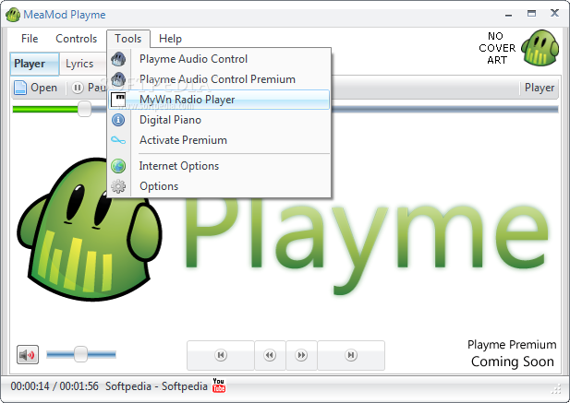
Task: Click the window resize grip in status bar
Action: point(556,389)
